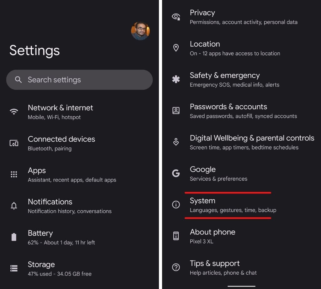Open the user profile avatar
This screenshot has width=321, height=289.
pos(140,31)
